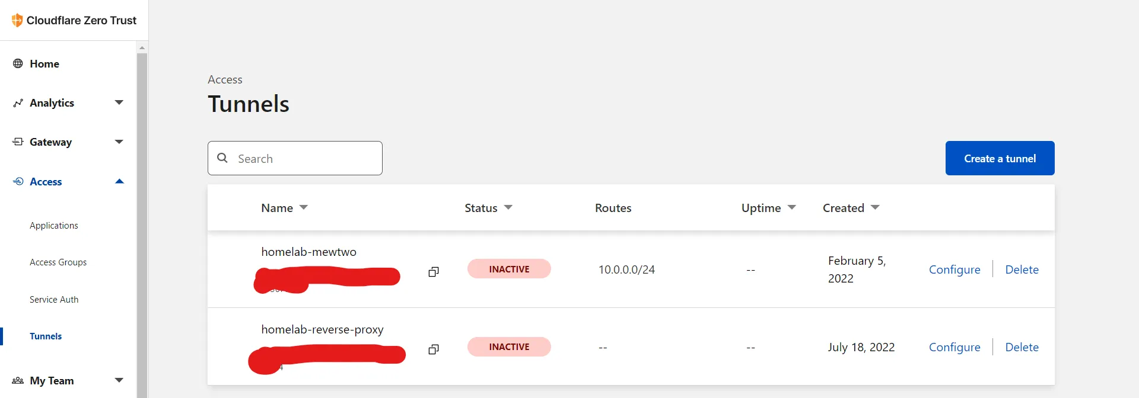Screen dimensions: 1139x398
Task: Expand the Gateway sidebar section
Action: click(x=119, y=142)
